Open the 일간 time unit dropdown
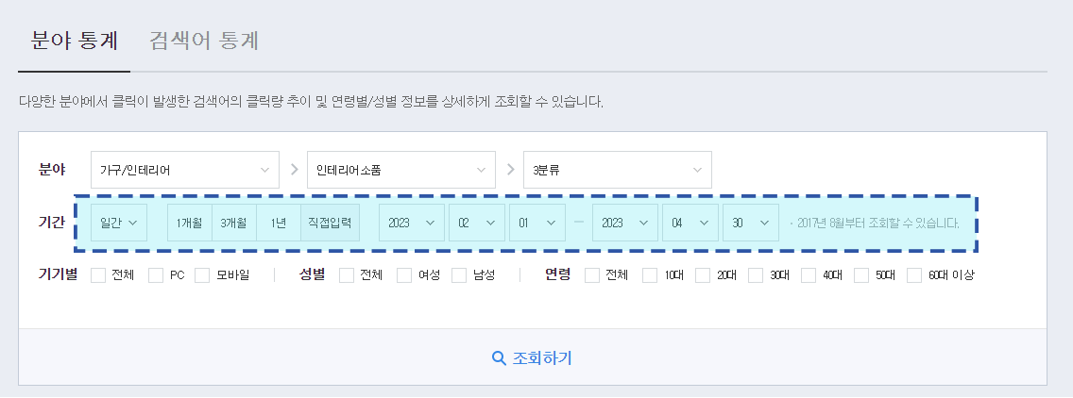The height and width of the screenshot is (398, 1073). 118,223
